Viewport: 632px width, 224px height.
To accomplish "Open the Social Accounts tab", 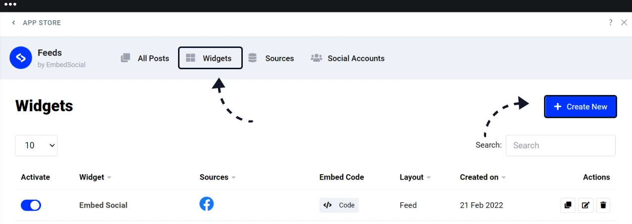I will tap(348, 58).
